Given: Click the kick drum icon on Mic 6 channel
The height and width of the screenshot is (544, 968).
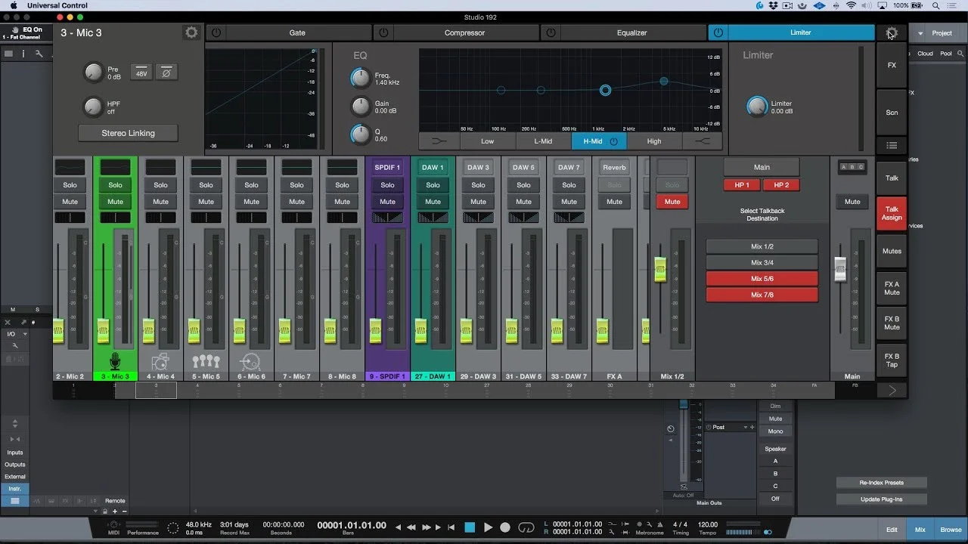Looking at the screenshot, I should [x=251, y=361].
